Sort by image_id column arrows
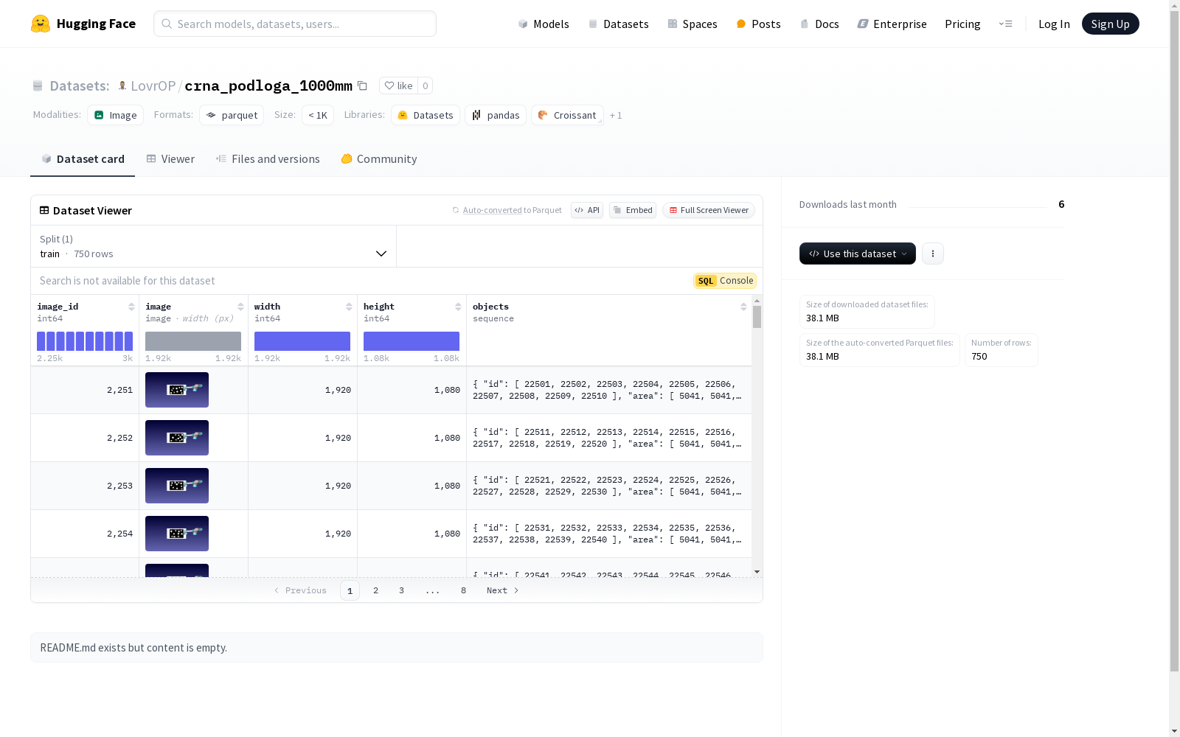 (131, 307)
